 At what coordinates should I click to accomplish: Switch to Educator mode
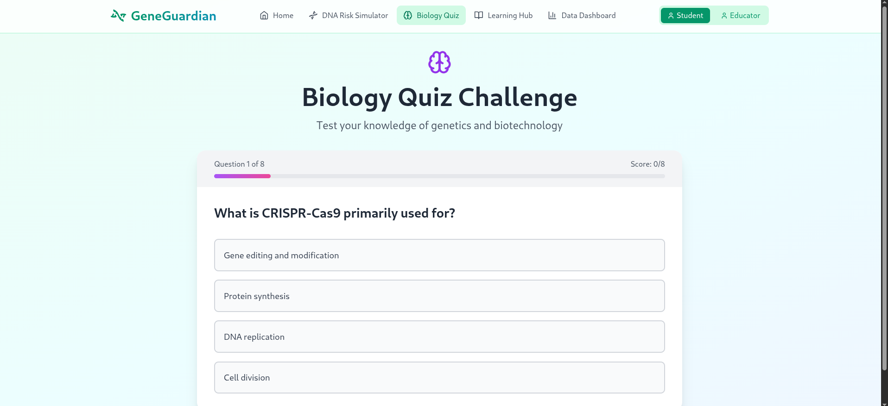pyautogui.click(x=740, y=15)
